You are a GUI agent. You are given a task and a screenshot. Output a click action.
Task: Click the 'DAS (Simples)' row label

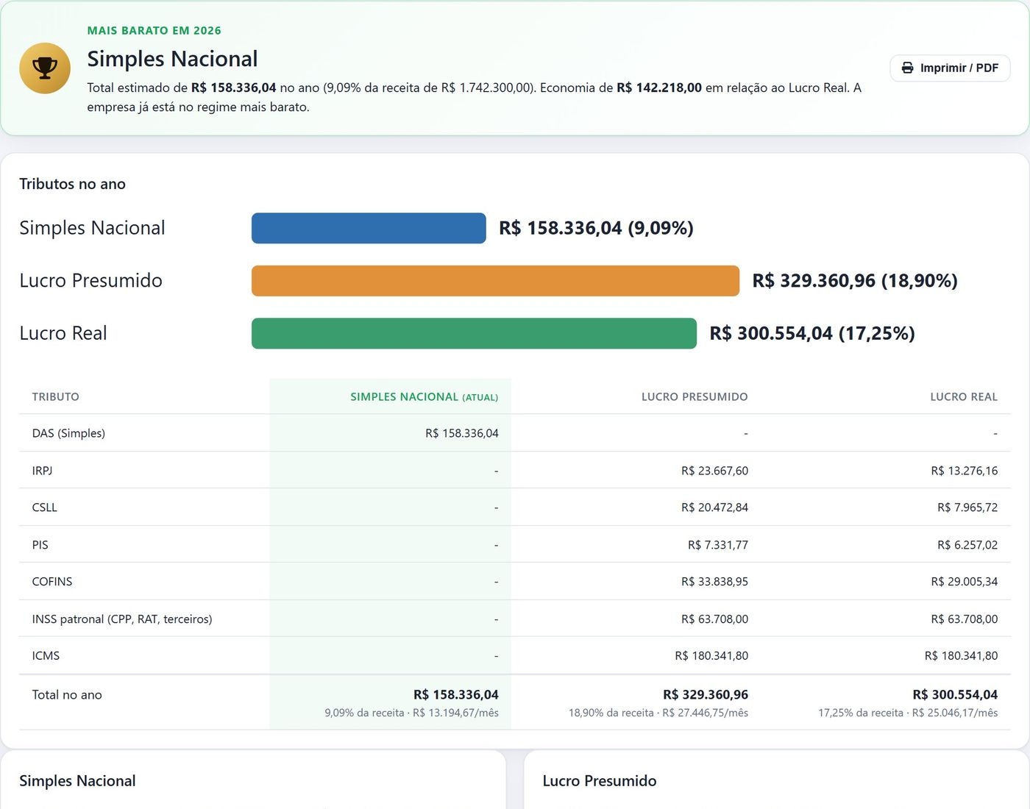click(68, 433)
